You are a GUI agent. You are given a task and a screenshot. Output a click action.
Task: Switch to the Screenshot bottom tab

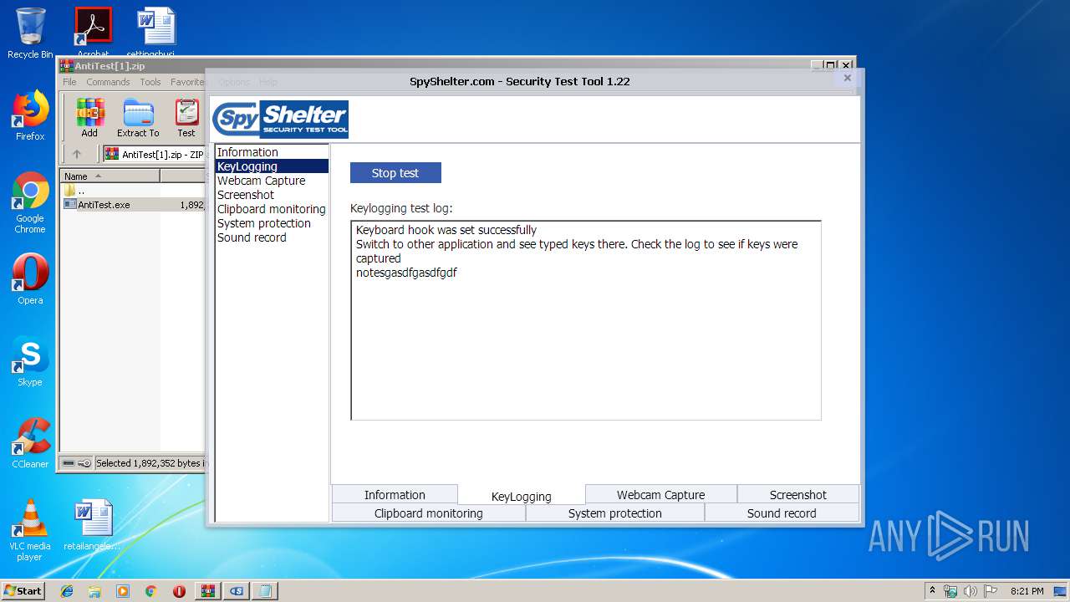pyautogui.click(x=798, y=494)
